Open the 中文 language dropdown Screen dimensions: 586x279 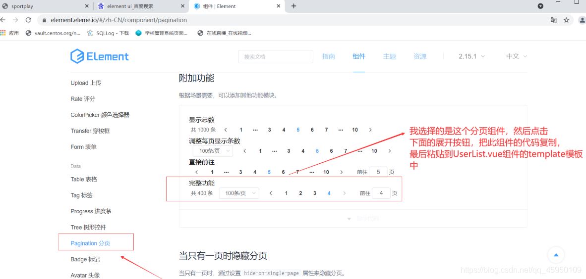tap(517, 56)
